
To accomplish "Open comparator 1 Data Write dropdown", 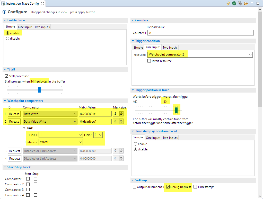I will point(75,114).
